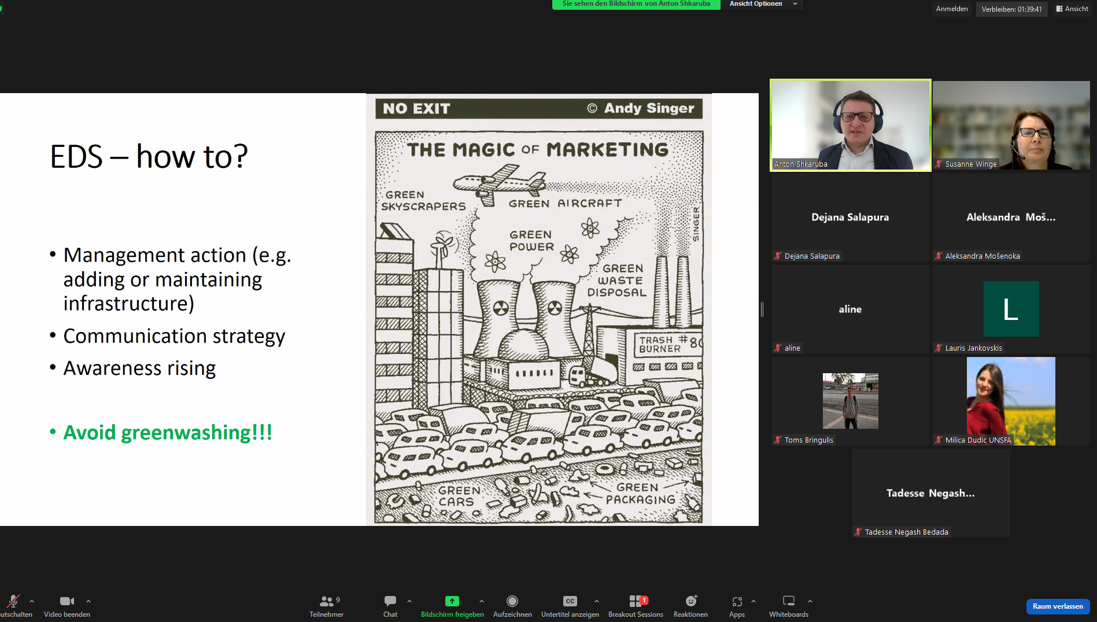Screen dimensions: 1097x622
Task: Select the aline participant tile
Action: point(850,309)
